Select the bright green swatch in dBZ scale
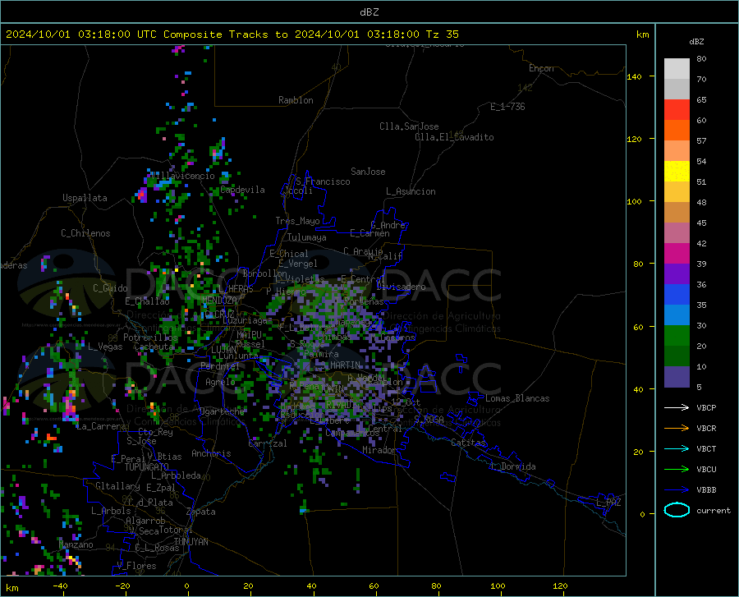This screenshot has height=597, width=739. (677, 336)
